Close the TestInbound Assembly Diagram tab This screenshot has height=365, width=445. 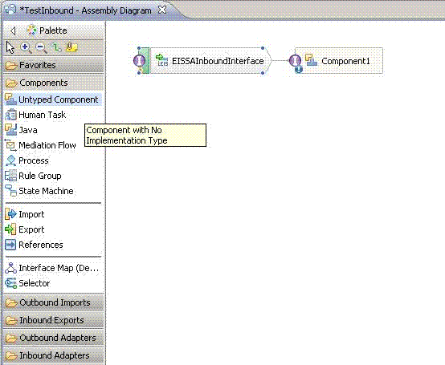[x=162, y=10]
